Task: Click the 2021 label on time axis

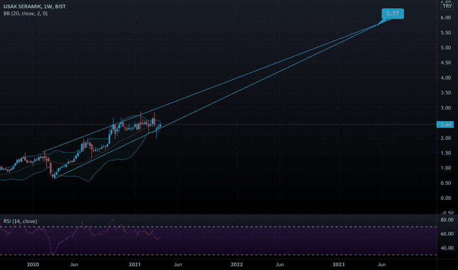Action: pos(135,265)
